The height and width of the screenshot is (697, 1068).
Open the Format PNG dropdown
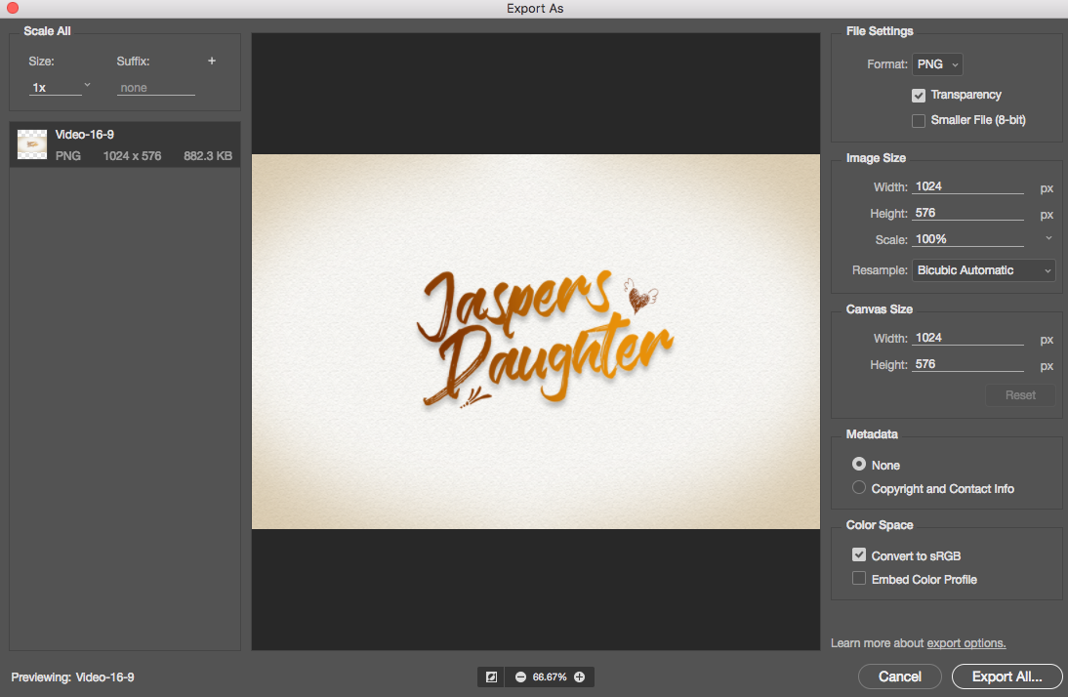937,64
